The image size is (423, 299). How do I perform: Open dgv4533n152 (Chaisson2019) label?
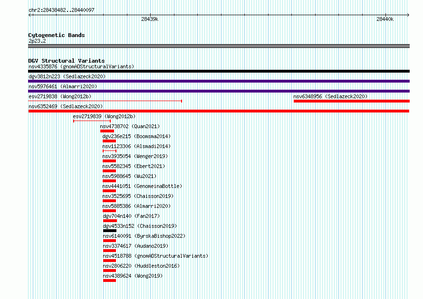[140, 226]
